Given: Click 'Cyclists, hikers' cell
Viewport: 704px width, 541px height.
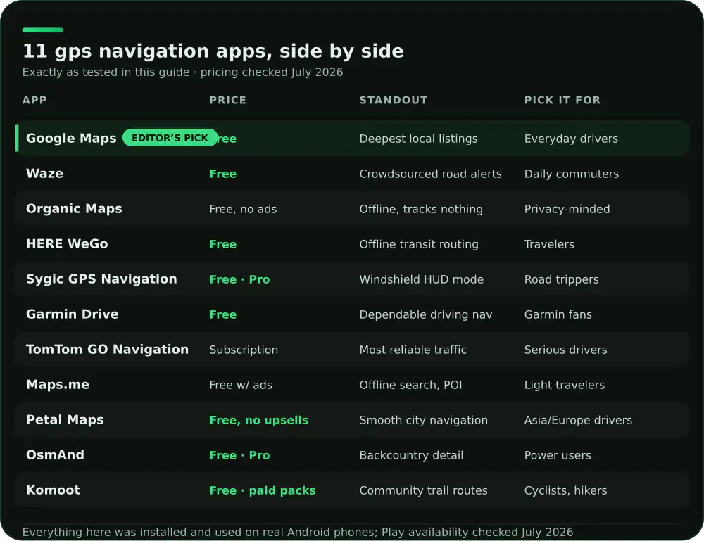Looking at the screenshot, I should coord(566,490).
